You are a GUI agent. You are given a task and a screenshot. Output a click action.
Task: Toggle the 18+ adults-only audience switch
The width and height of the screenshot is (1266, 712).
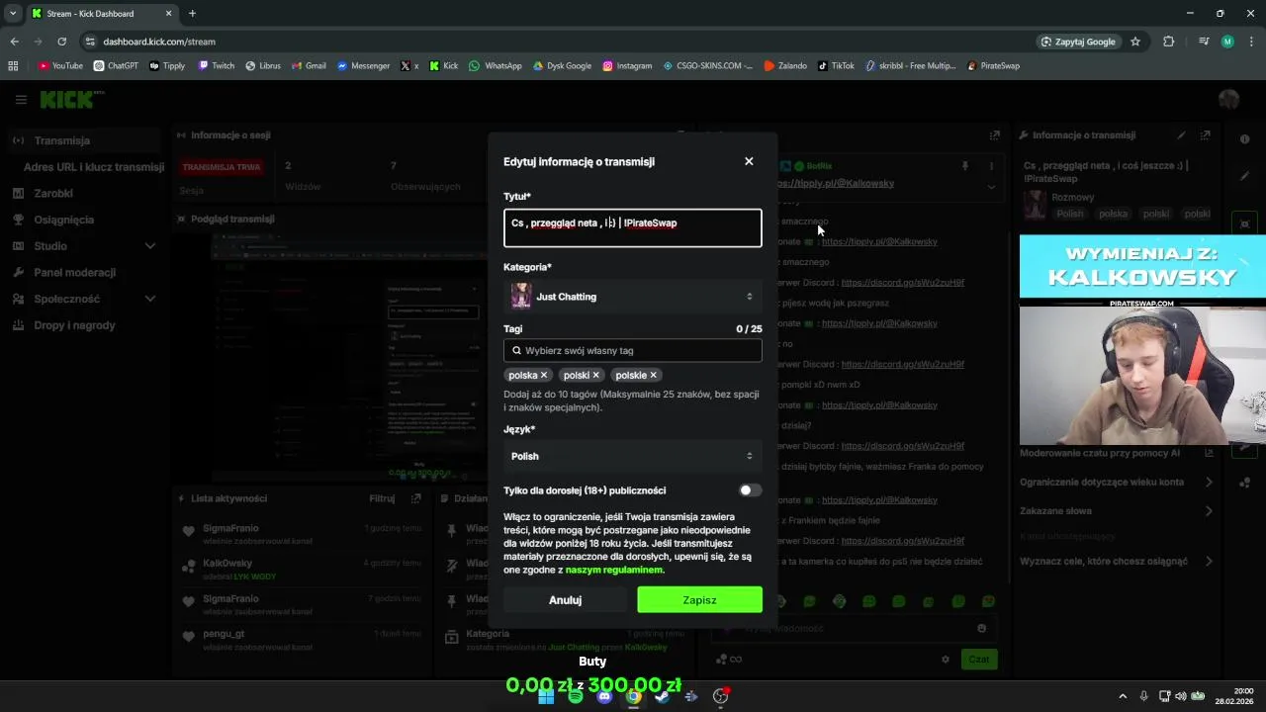tap(751, 490)
